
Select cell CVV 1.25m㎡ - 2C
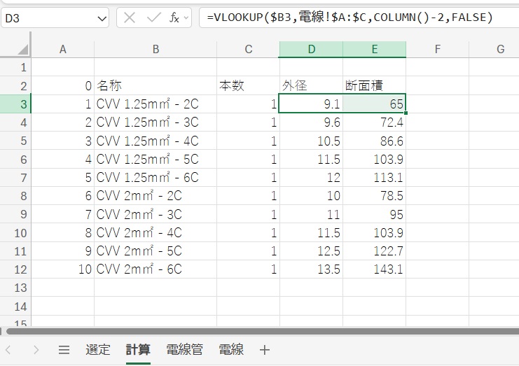point(155,104)
